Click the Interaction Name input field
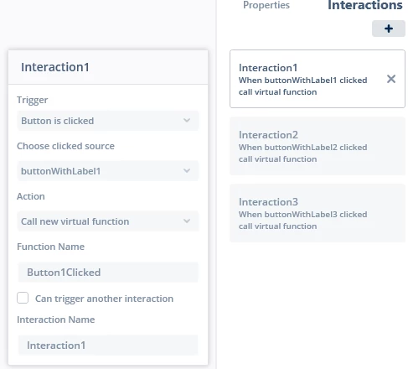 (108, 346)
